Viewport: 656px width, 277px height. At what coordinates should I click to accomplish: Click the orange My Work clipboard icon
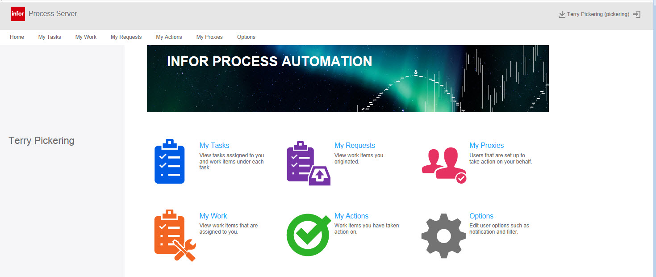[x=175, y=235]
